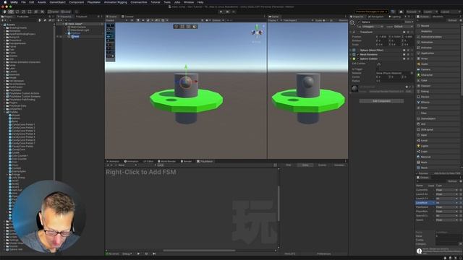Toggle the Mesh Renderer enabled checkbox
Image resolution: width=463 pixels, height=260 pixels.
tap(358, 55)
